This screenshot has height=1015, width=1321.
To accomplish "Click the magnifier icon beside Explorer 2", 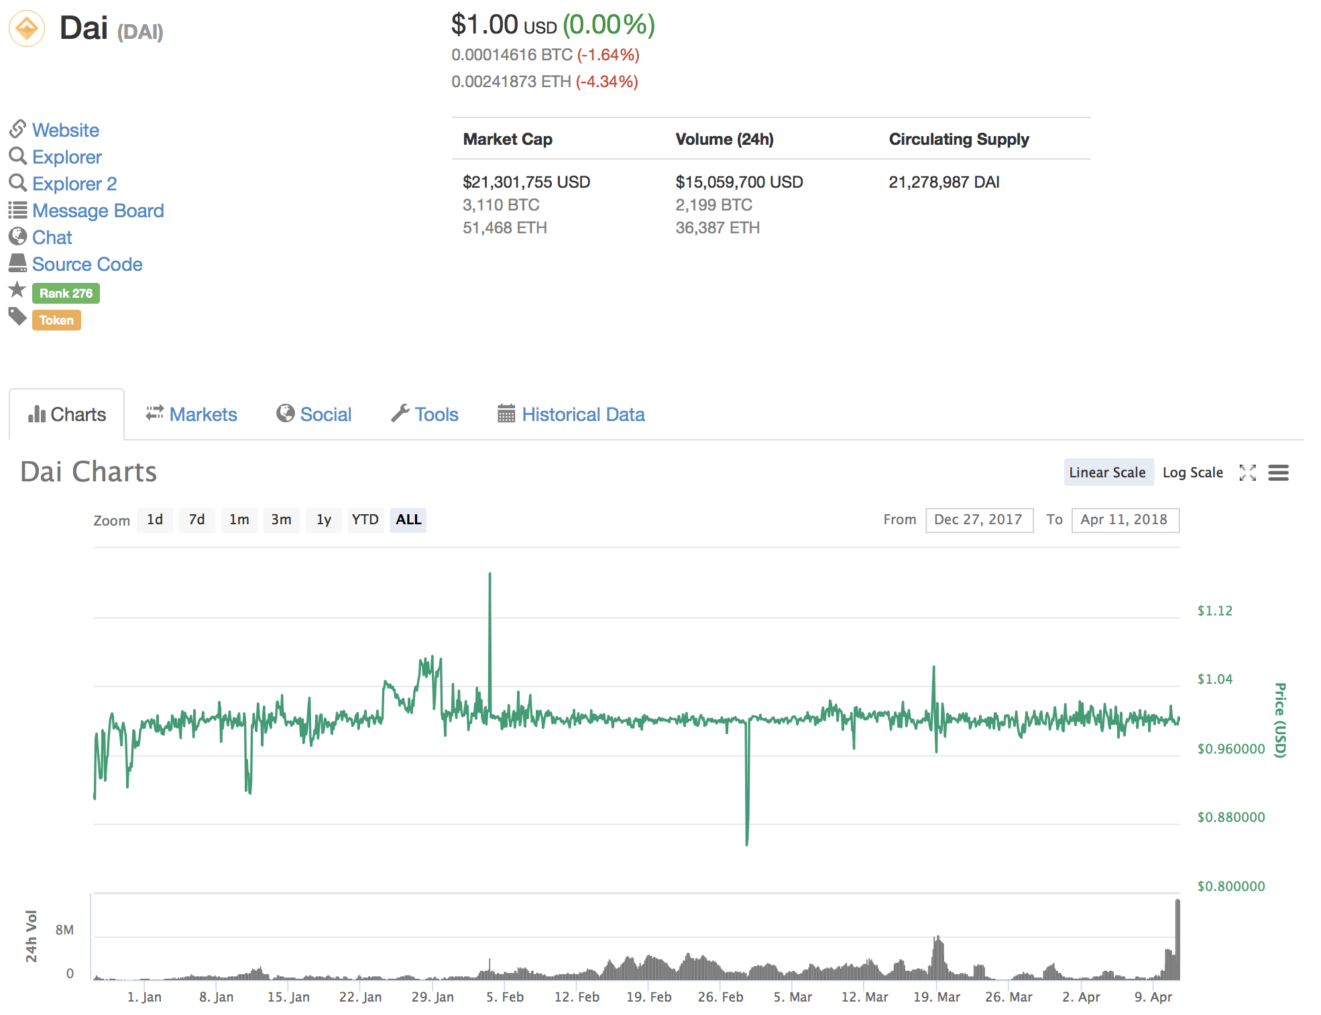I will [x=18, y=182].
